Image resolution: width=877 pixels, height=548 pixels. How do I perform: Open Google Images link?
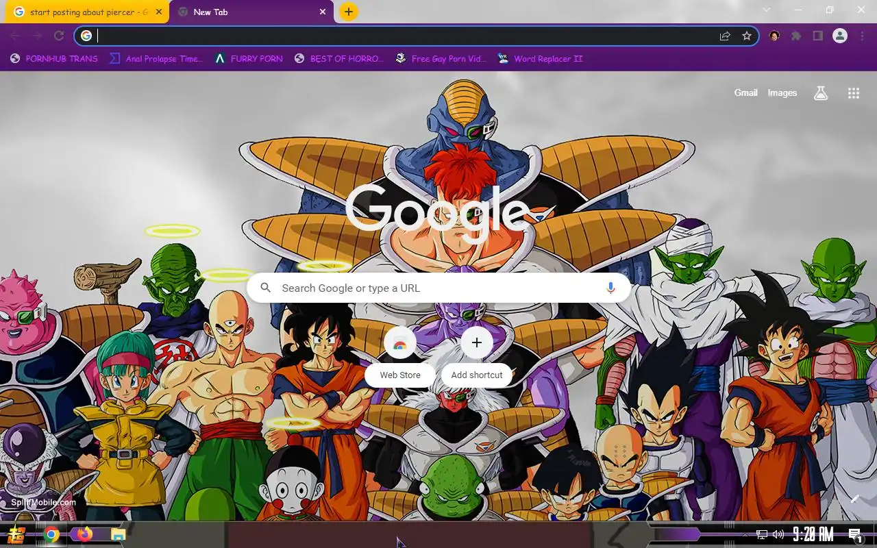coord(782,92)
